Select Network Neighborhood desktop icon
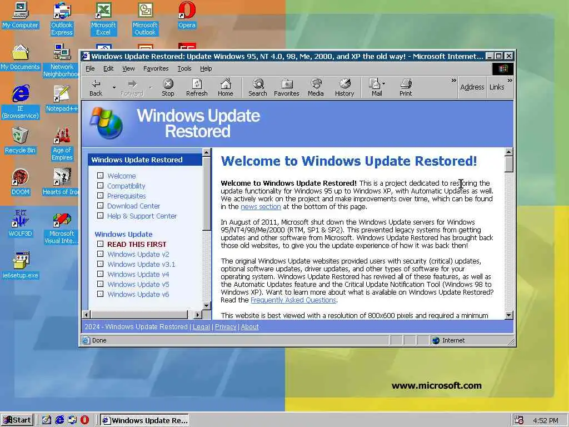This screenshot has width=569, height=427. (61, 61)
